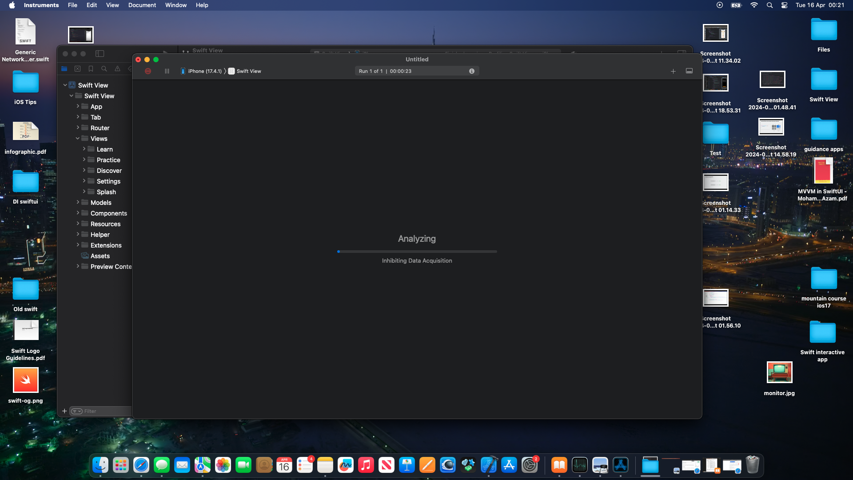The image size is (853, 480).
Task: Open the bookmark navigator in Xcode
Action: [x=91, y=69]
